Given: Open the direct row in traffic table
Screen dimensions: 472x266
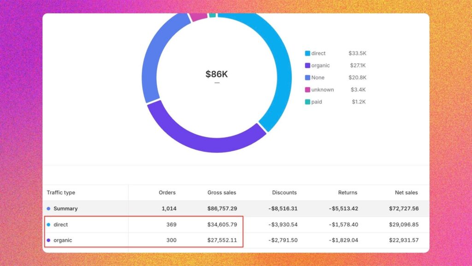Looking at the screenshot, I should [60, 225].
